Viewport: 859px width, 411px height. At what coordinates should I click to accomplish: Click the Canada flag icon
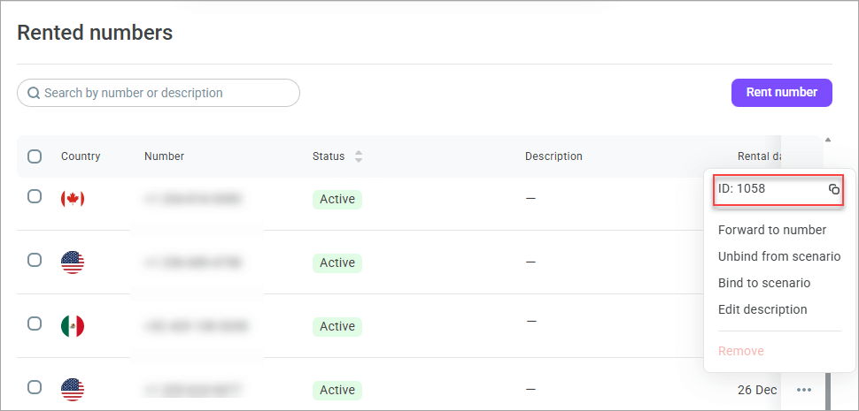[x=73, y=199]
